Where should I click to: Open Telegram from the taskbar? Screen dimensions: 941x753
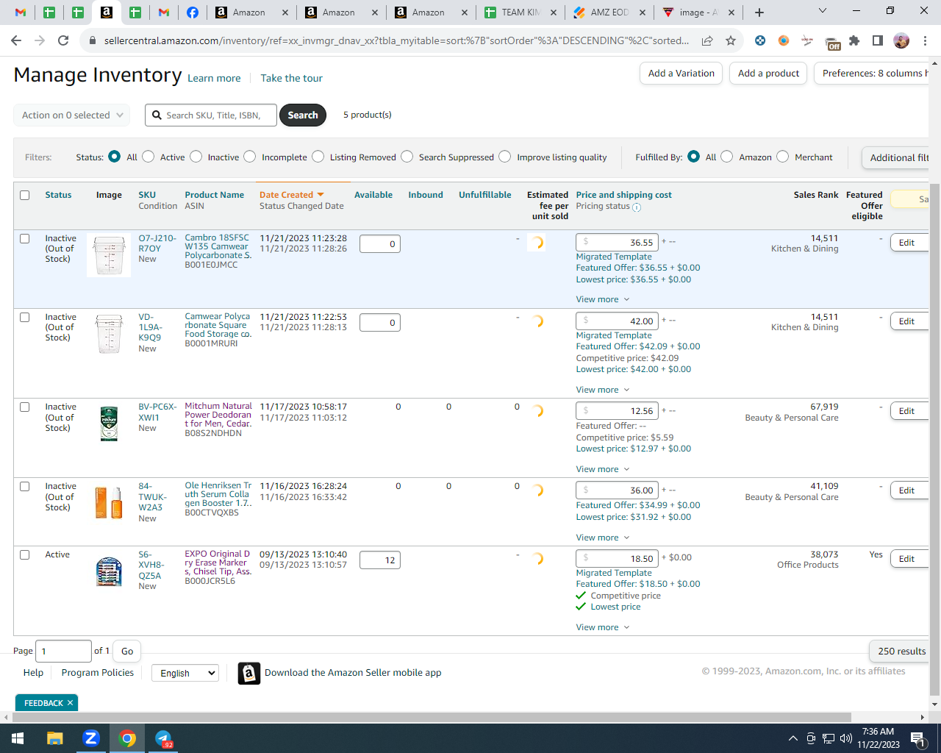click(x=163, y=738)
